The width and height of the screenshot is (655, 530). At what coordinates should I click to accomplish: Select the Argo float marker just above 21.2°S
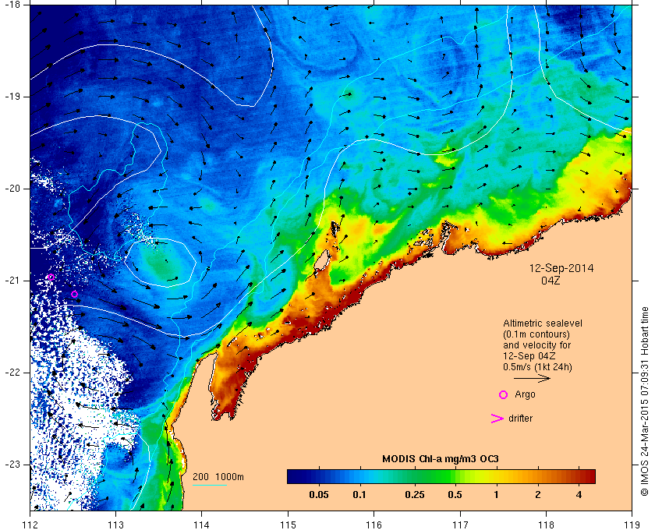(x=74, y=294)
